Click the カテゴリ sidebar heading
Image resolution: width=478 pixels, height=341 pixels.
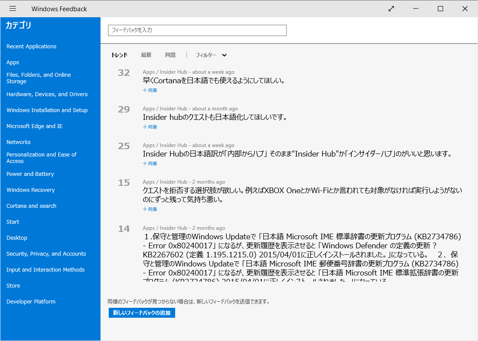coord(18,25)
